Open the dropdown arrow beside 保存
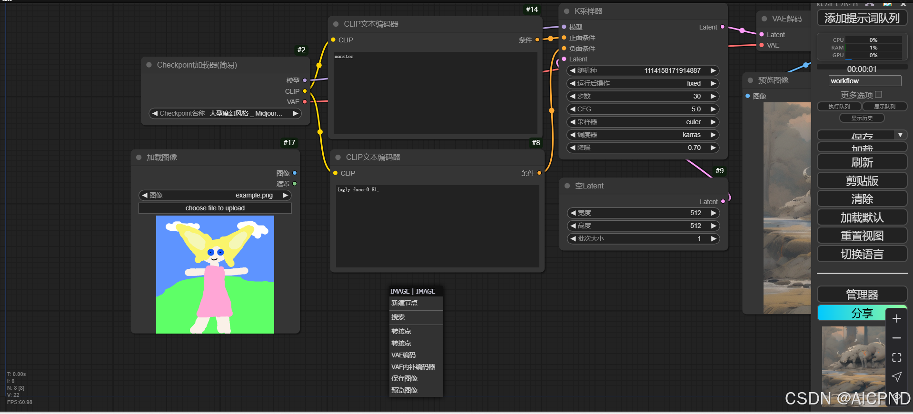Viewport: 913px width, 414px height. point(900,135)
